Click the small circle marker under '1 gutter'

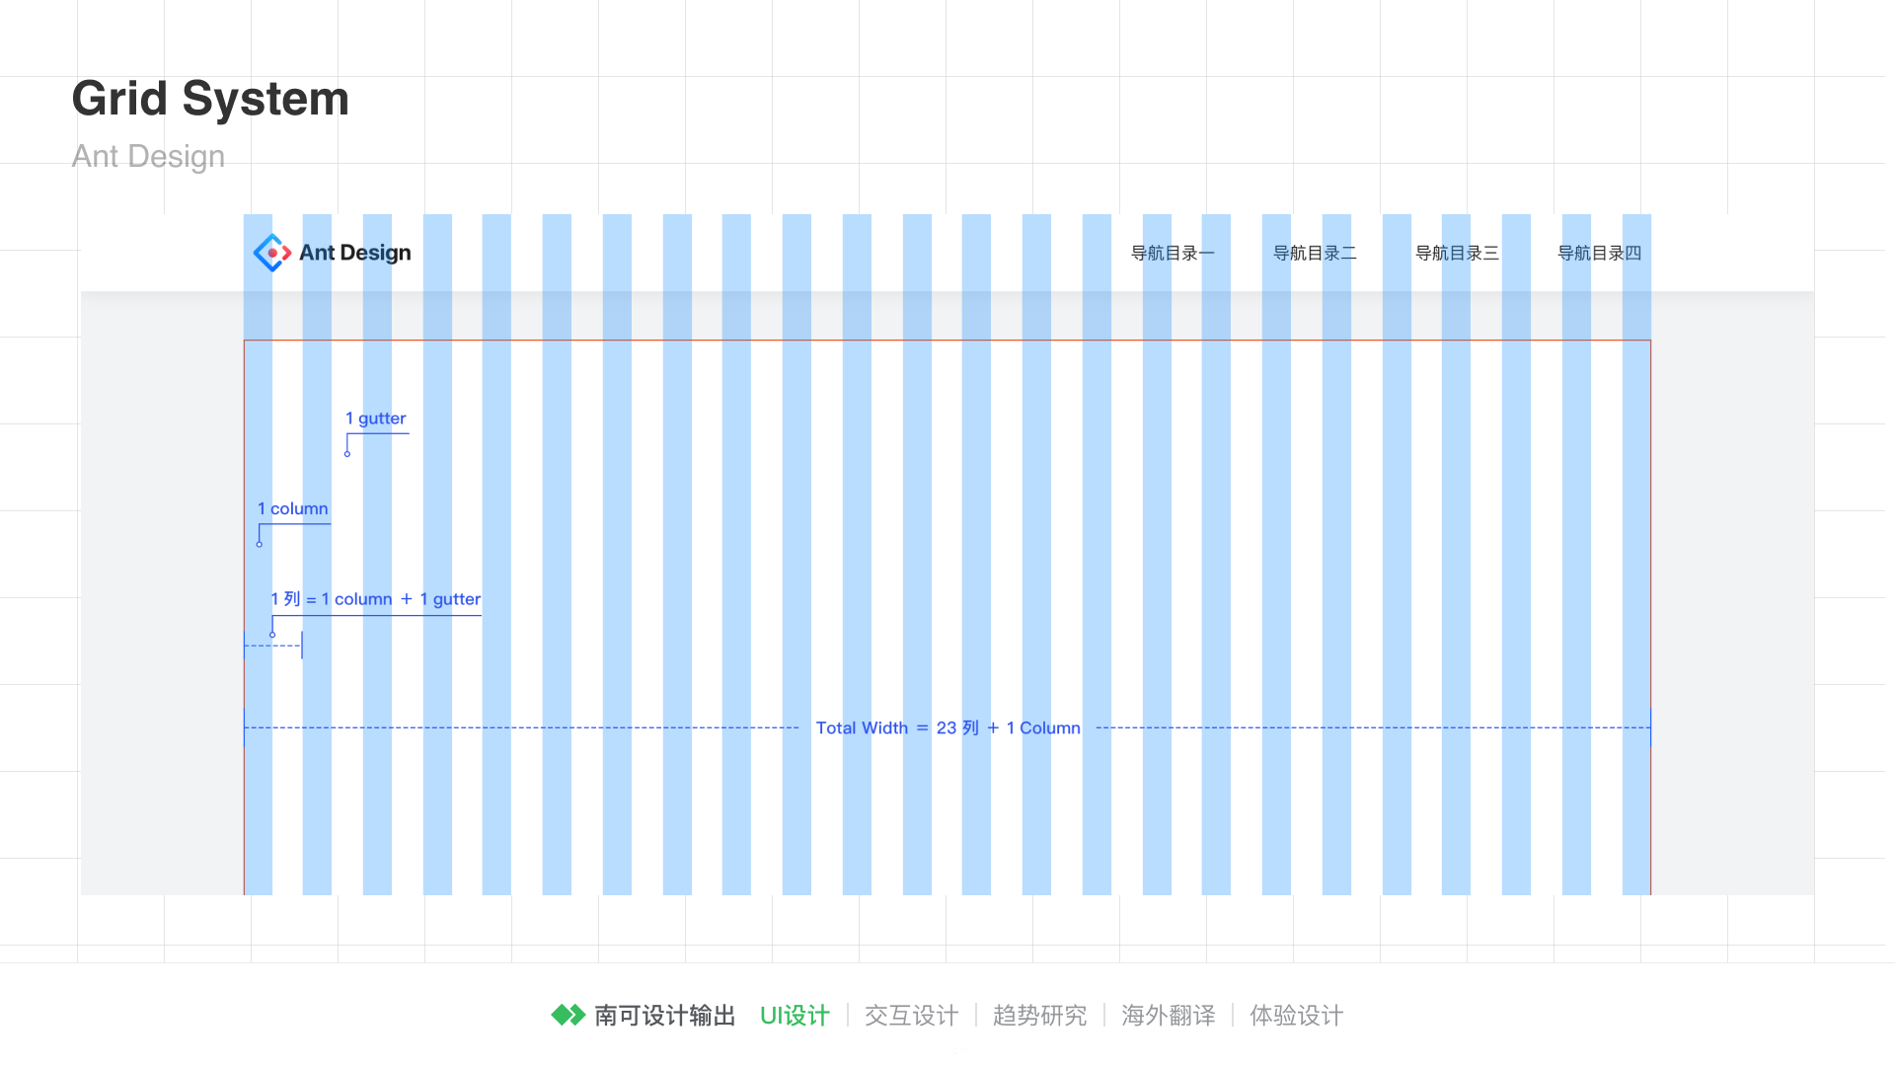click(347, 454)
